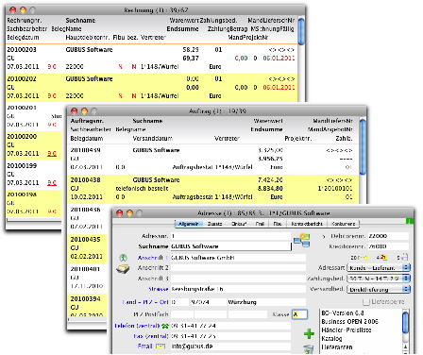
Task: Open the address hierarchy network icon beside Adressnr.
Action: (x=301, y=241)
